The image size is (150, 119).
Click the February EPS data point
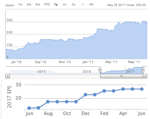(104, 91)
